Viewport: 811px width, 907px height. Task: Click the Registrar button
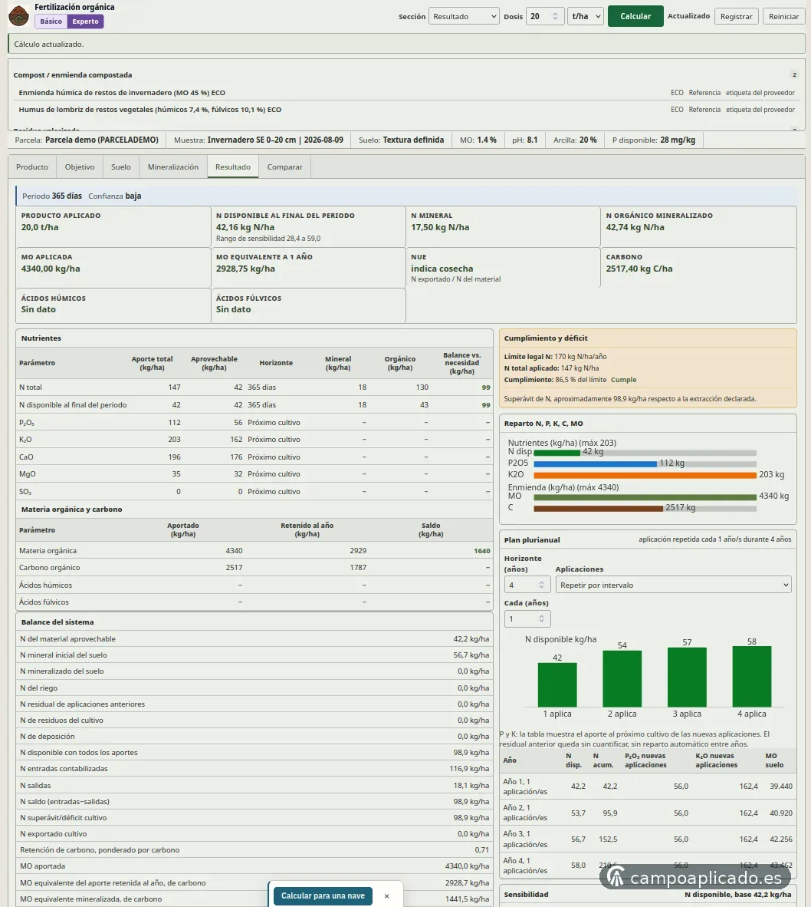click(x=737, y=16)
